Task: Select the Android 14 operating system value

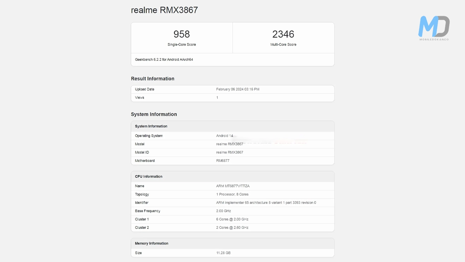Action: pyautogui.click(x=225, y=136)
